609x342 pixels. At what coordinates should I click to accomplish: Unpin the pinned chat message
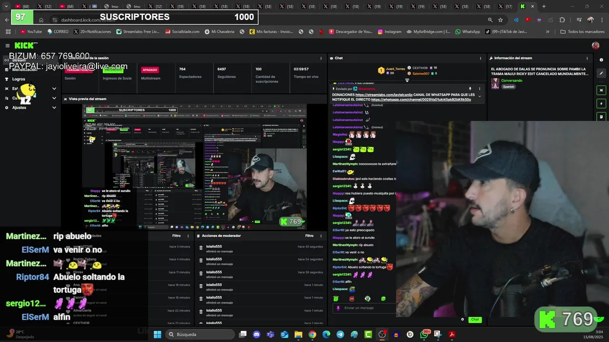click(x=470, y=89)
